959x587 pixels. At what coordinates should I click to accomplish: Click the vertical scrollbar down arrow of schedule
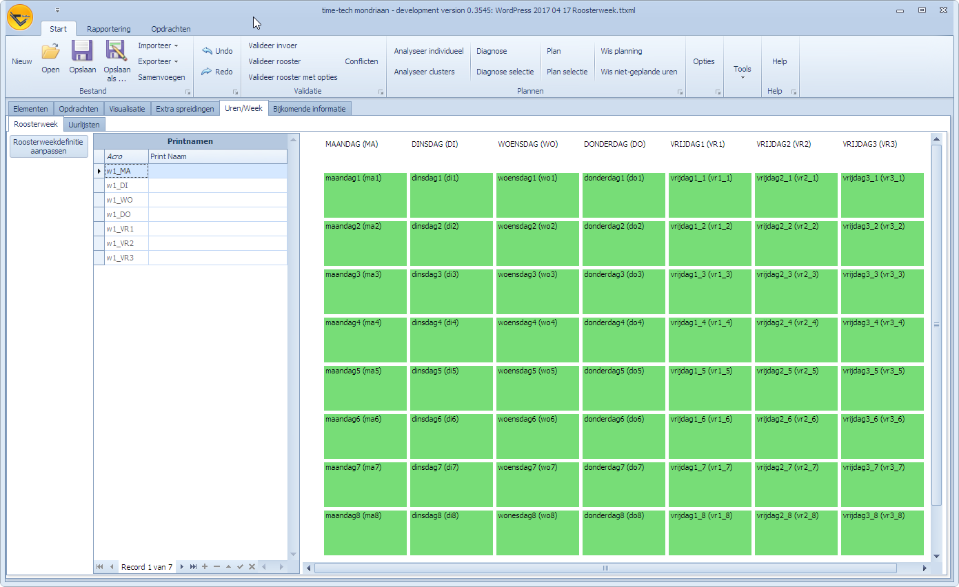[936, 556]
